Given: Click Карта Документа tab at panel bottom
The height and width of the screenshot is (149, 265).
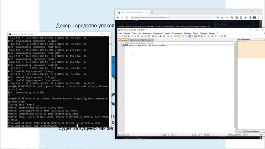Looking at the screenshot, I should click(x=251, y=131).
